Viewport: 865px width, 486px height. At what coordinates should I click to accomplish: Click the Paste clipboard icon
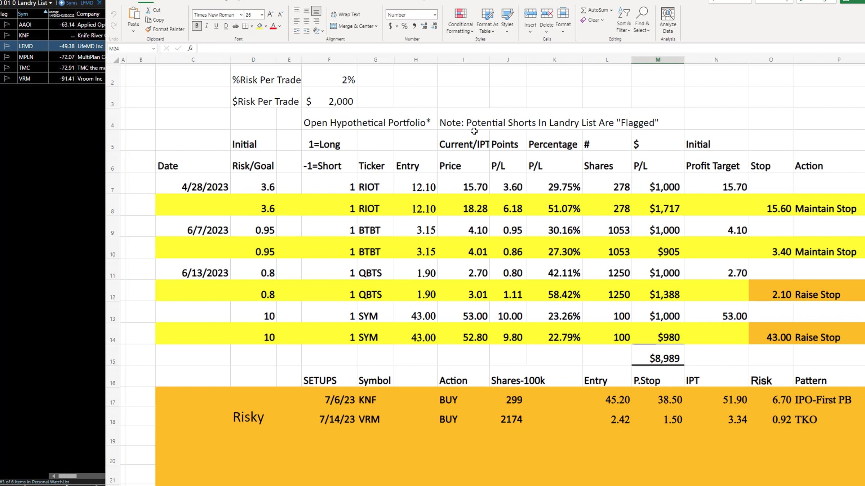tap(134, 14)
